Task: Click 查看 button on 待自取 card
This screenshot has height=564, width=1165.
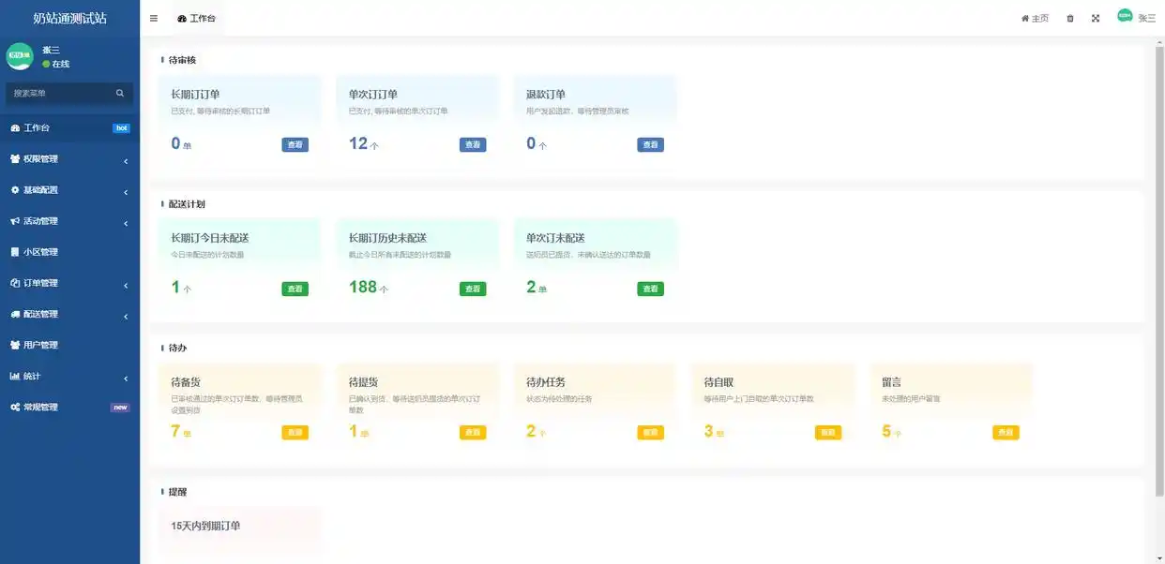Action: pos(828,433)
